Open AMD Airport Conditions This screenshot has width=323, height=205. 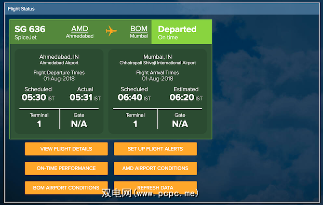[155, 168]
